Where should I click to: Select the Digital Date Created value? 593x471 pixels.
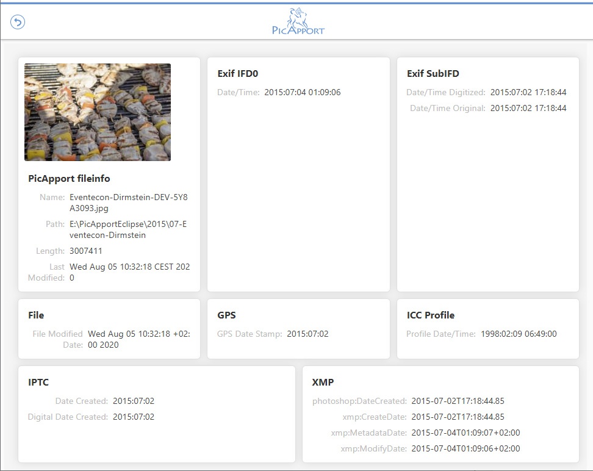(x=134, y=417)
